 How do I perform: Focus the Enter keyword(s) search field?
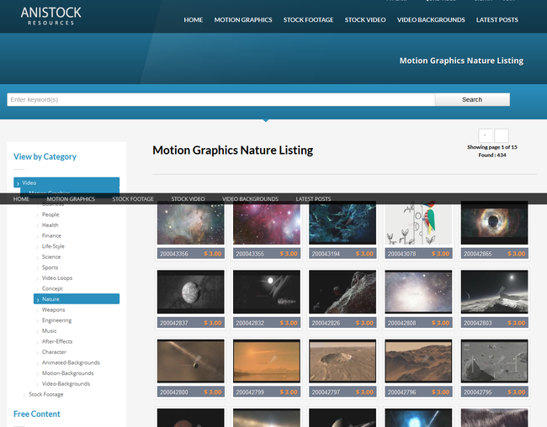pos(220,99)
